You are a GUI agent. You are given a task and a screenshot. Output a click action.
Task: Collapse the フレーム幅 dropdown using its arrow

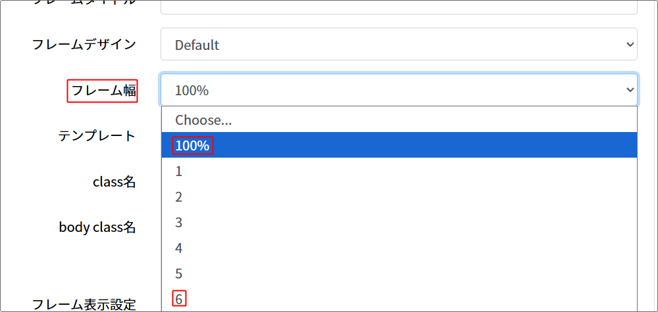(x=630, y=90)
